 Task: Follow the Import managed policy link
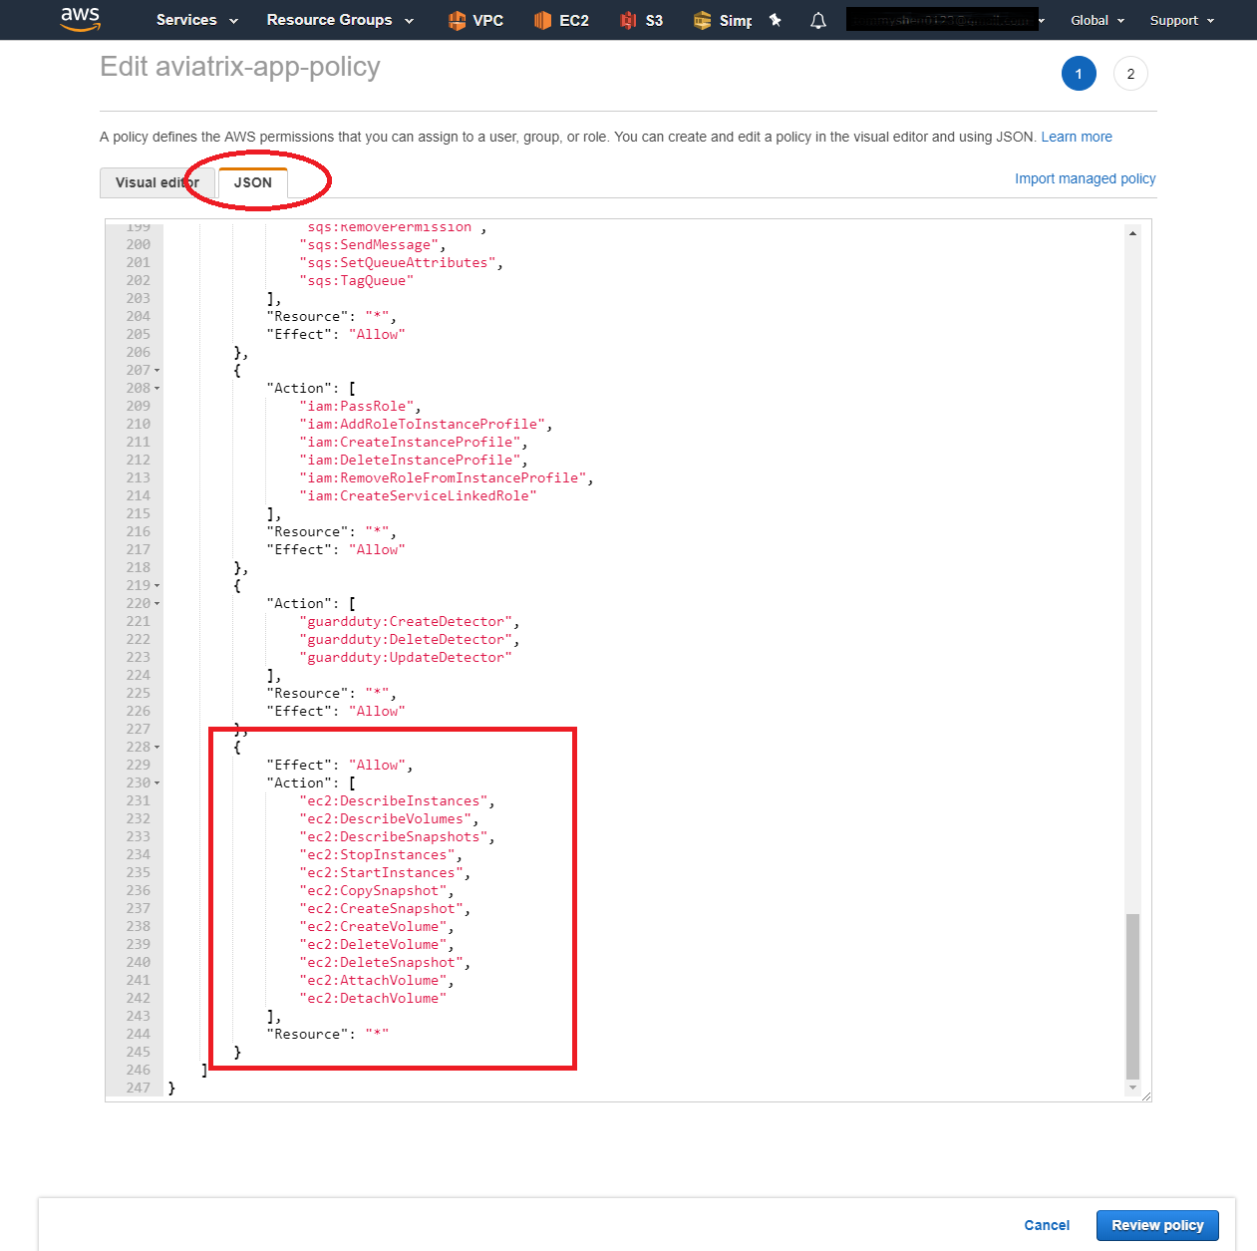[1085, 178]
